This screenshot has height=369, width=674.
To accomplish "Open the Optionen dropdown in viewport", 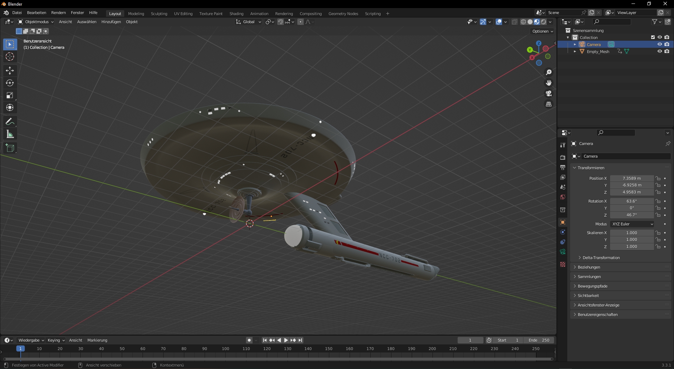I will [x=542, y=31].
